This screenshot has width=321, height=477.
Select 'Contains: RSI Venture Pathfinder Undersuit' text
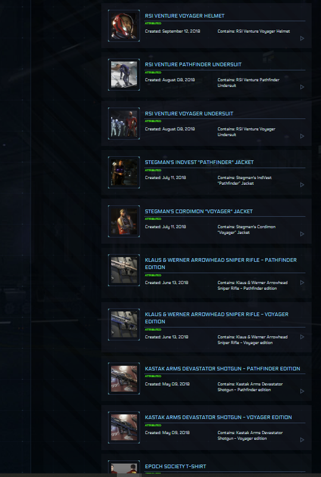click(248, 83)
